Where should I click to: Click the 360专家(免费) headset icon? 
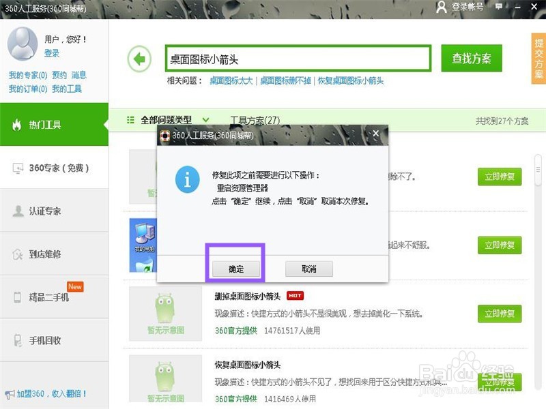(x=20, y=167)
